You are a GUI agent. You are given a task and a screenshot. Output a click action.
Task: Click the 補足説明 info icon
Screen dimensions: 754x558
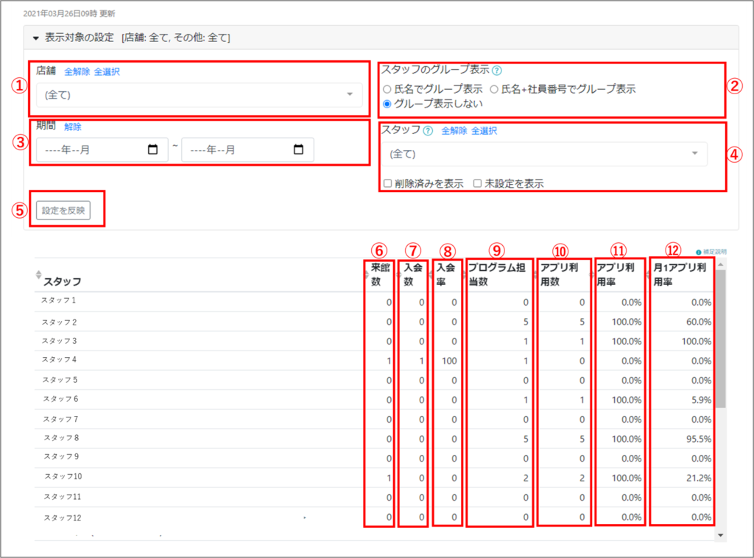pos(699,252)
